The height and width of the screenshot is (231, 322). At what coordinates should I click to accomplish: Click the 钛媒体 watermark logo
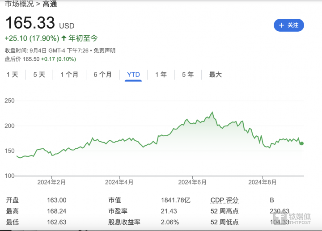pos(297,219)
